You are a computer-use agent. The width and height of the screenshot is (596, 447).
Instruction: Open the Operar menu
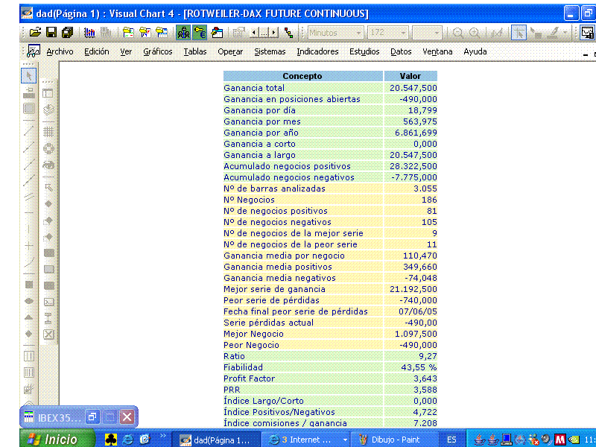click(230, 51)
